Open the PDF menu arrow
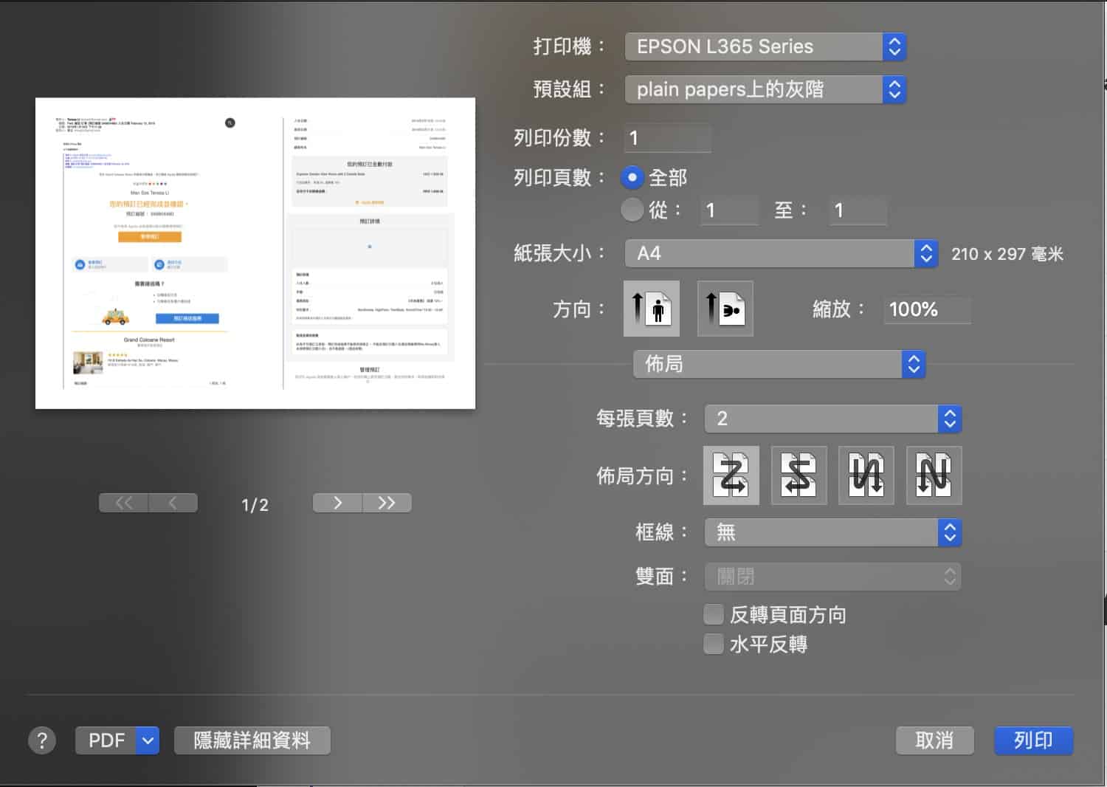 (148, 740)
